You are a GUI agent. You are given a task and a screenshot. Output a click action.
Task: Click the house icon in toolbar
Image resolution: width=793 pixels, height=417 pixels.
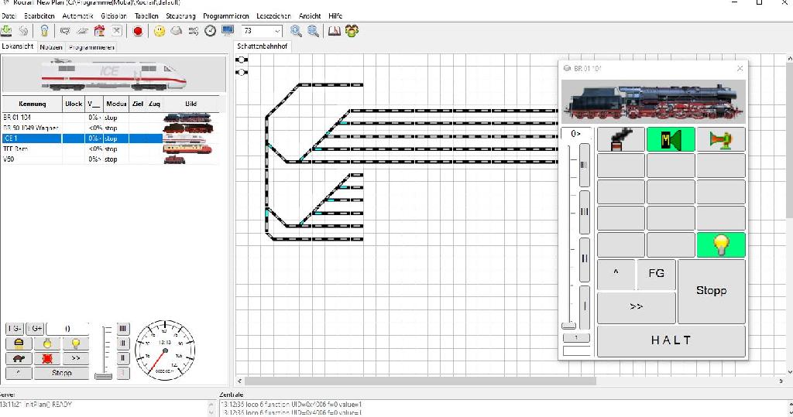coord(99,31)
